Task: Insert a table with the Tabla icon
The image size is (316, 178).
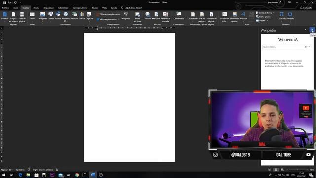Action: pyautogui.click(x=32, y=16)
